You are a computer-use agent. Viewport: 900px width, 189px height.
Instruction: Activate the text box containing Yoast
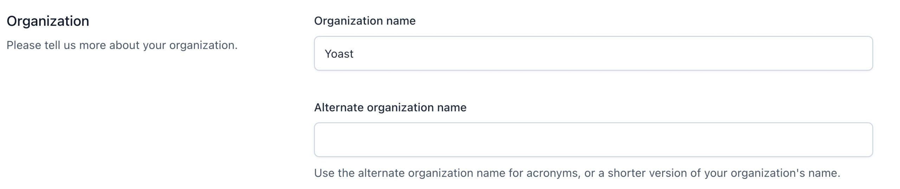pos(593,53)
